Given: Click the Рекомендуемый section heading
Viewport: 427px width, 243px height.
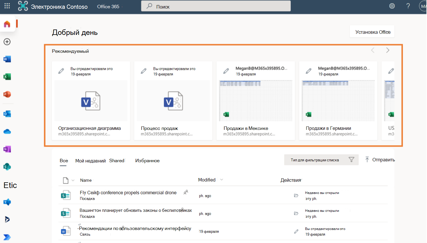Looking at the screenshot, I should [x=70, y=51].
